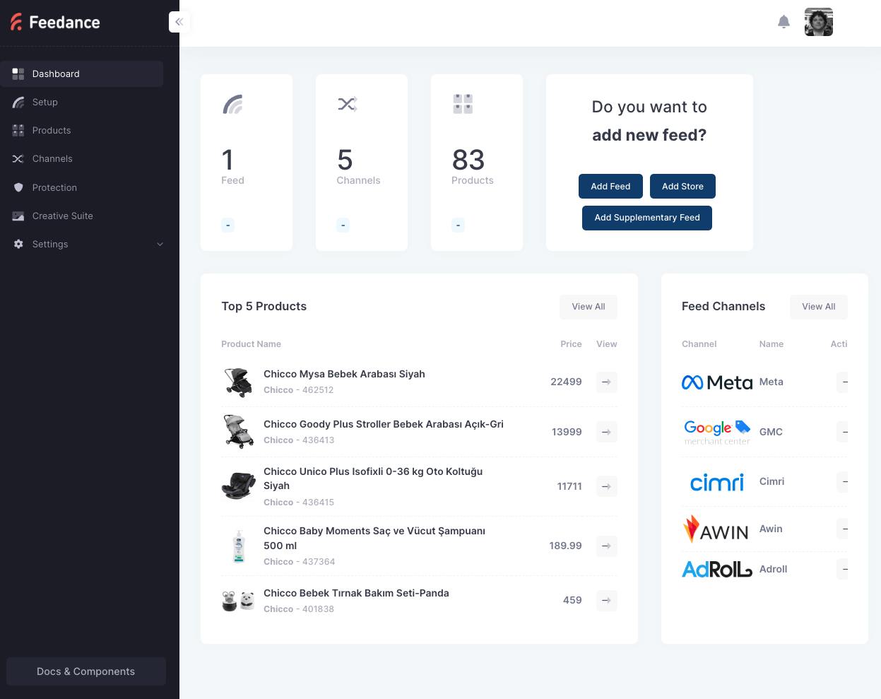Select the Setup section in the sidebar

pyautogui.click(x=45, y=102)
